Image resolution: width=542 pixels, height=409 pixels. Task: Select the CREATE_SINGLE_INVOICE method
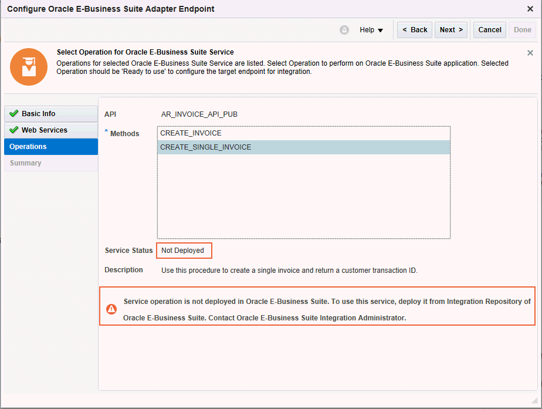(303, 147)
